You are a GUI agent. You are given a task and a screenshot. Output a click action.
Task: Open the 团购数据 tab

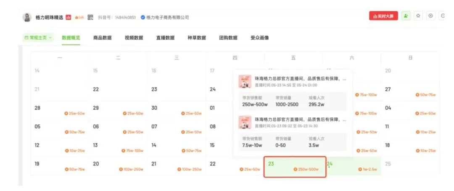tap(228, 38)
